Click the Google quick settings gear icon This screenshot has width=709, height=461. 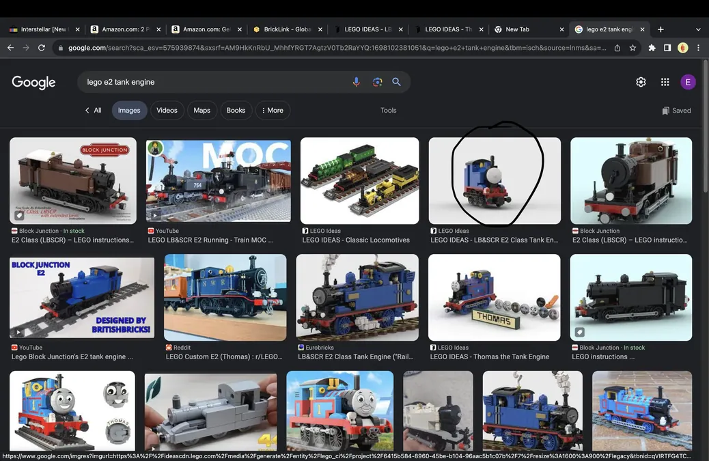tap(641, 81)
